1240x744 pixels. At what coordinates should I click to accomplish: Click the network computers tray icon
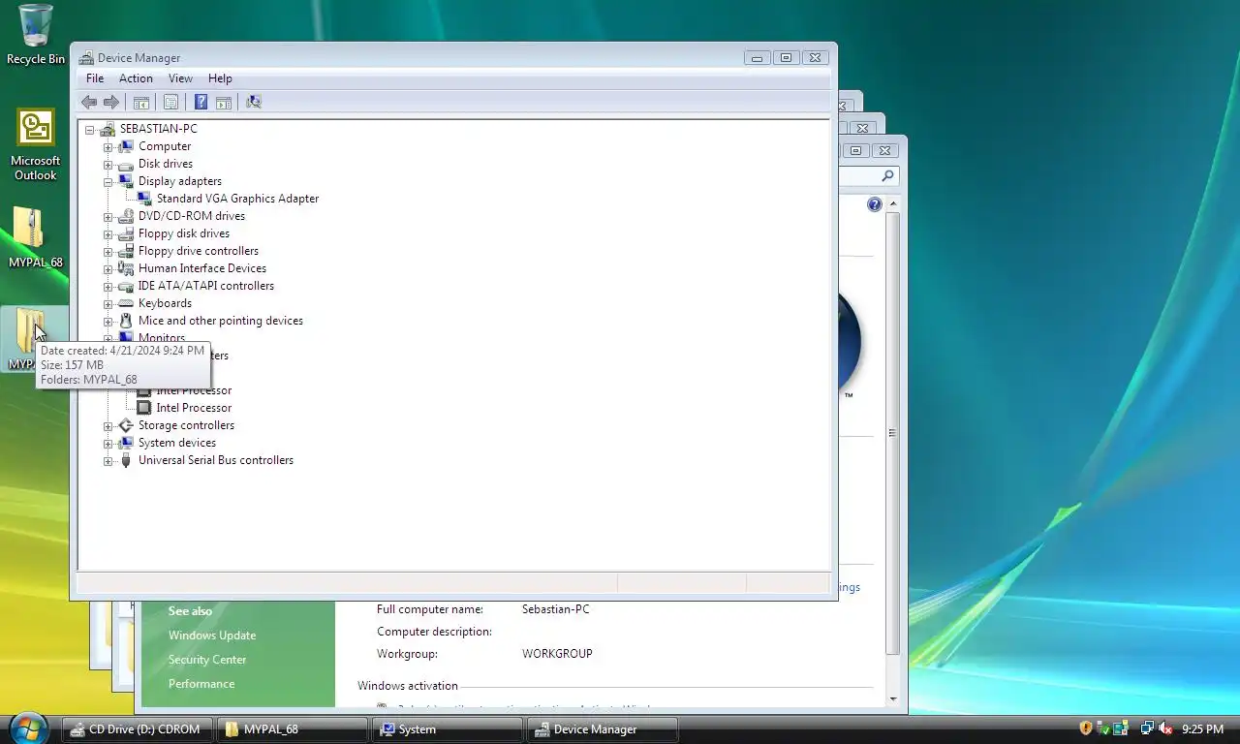pyautogui.click(x=1147, y=728)
